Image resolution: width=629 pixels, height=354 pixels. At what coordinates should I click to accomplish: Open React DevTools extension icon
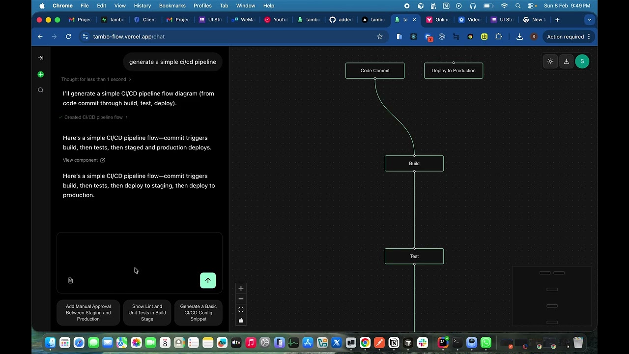coord(414,37)
